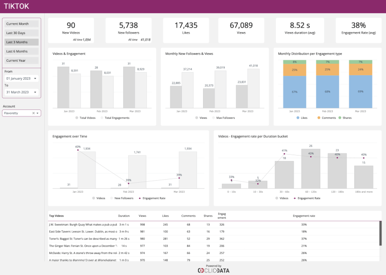Screen dimensions: 386x275
Task: Click the 17,435 Likes card
Action: [x=186, y=30]
